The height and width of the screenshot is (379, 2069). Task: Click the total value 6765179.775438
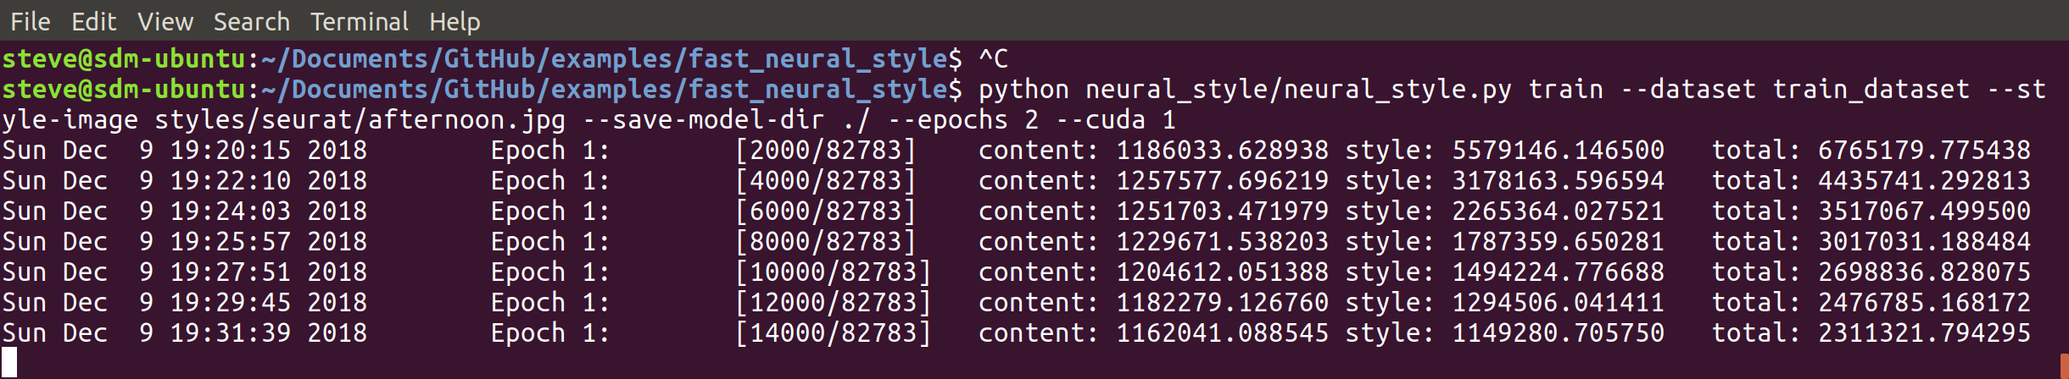click(1924, 150)
